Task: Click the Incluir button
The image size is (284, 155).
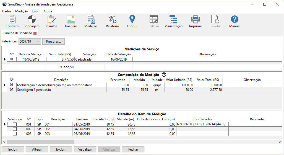Action: click(x=13, y=149)
